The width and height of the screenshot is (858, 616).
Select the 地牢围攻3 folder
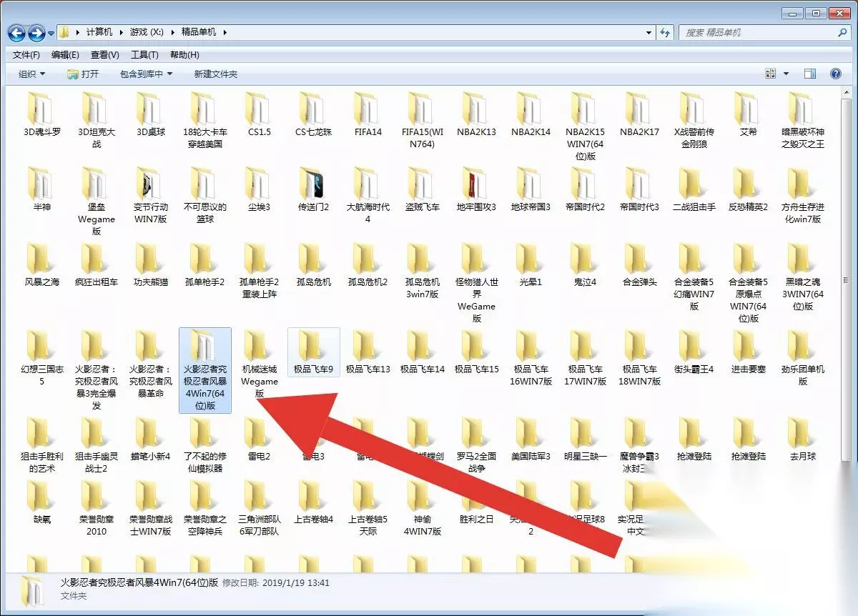(x=477, y=189)
